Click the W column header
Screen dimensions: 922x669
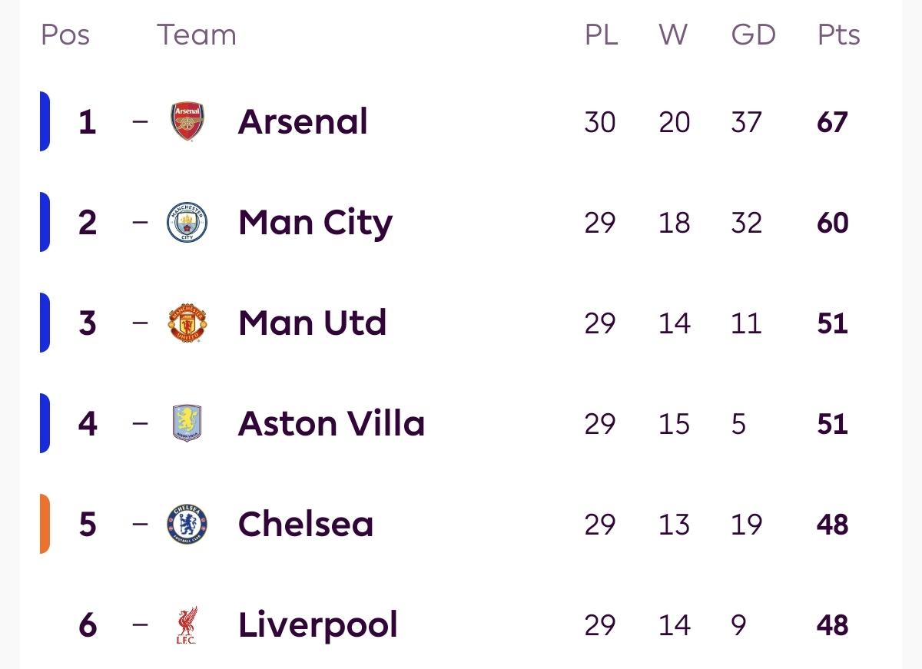click(672, 35)
